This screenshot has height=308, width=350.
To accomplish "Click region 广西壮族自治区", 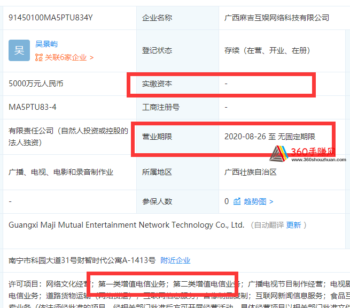I will pos(251,172).
